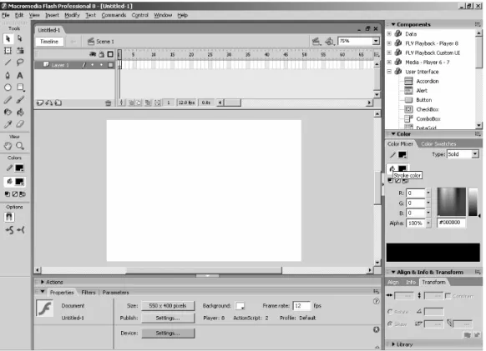Select the Zoom magnifier tool
This screenshot has width=486, height=351.
point(20,146)
